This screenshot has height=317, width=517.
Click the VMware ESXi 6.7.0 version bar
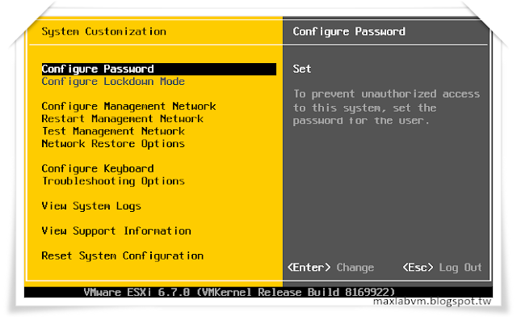tap(239, 293)
